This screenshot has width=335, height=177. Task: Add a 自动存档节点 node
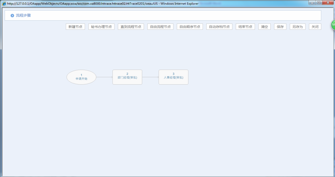click(219, 27)
